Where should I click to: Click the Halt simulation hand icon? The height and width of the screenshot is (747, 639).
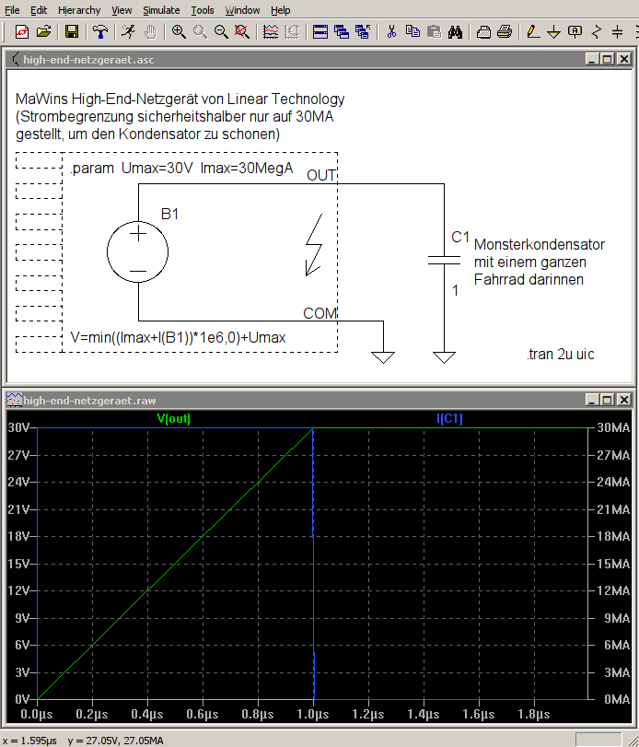[x=149, y=32]
